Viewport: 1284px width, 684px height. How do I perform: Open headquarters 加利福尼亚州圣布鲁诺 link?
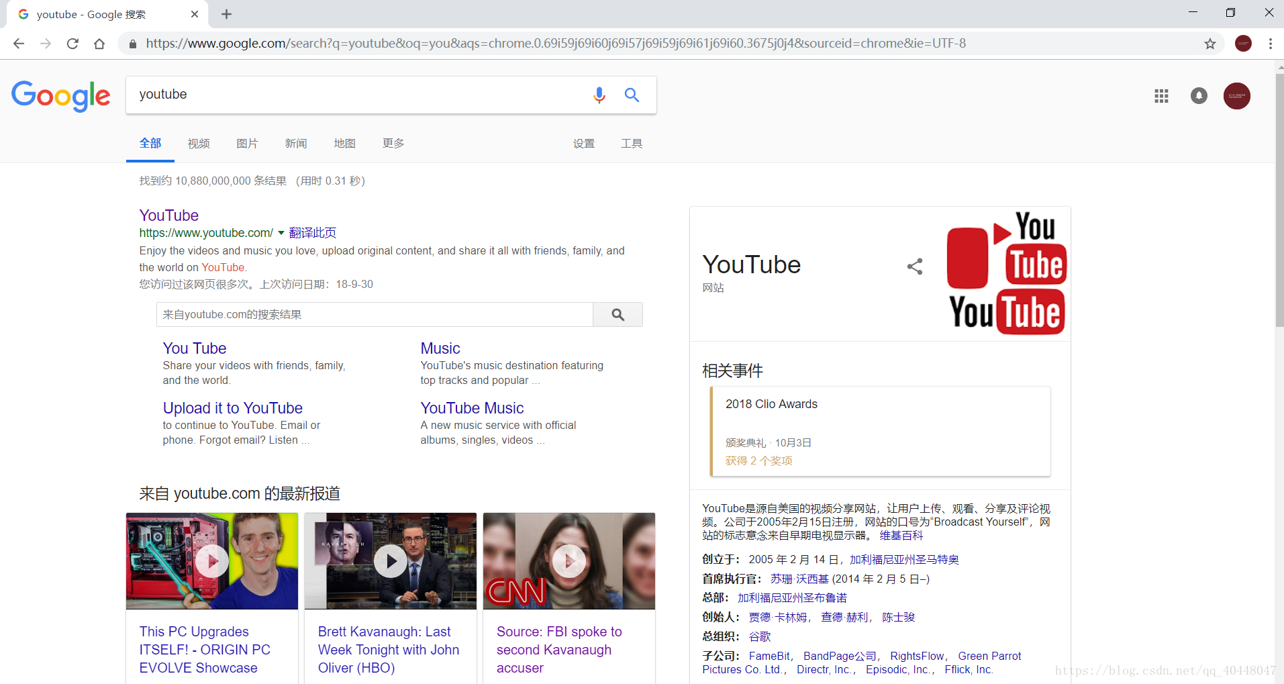[x=792, y=598]
